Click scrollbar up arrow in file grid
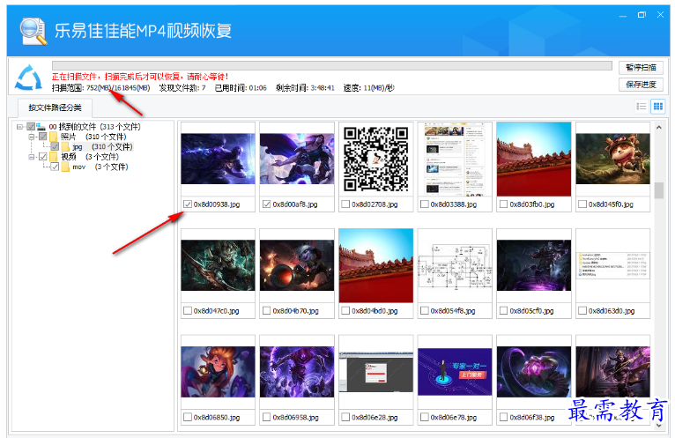675x438 pixels. coord(658,128)
